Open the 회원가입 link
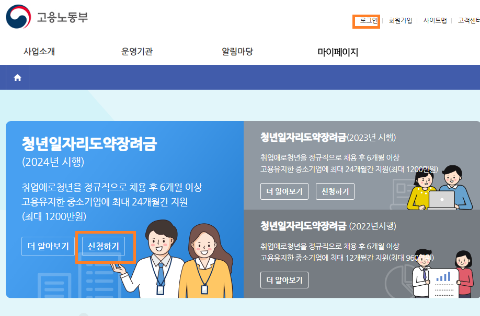Image resolution: width=480 pixels, height=316 pixels. point(401,20)
